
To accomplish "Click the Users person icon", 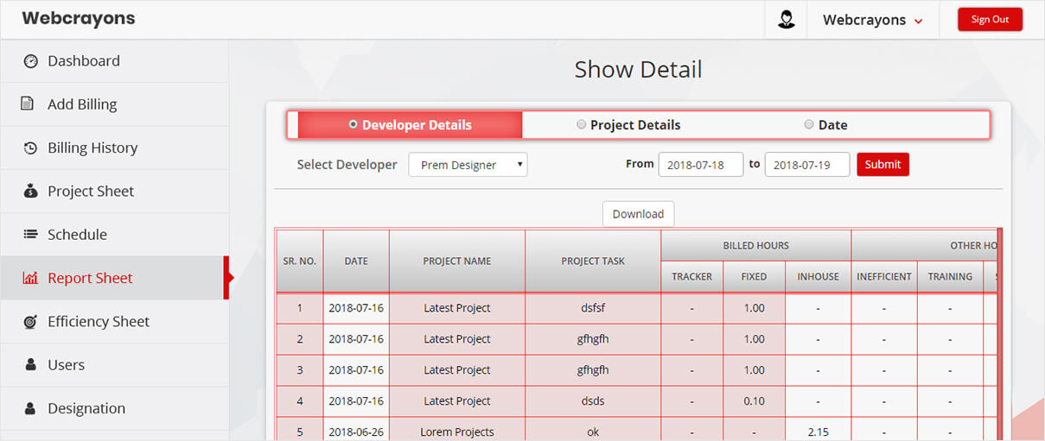I will (30, 365).
